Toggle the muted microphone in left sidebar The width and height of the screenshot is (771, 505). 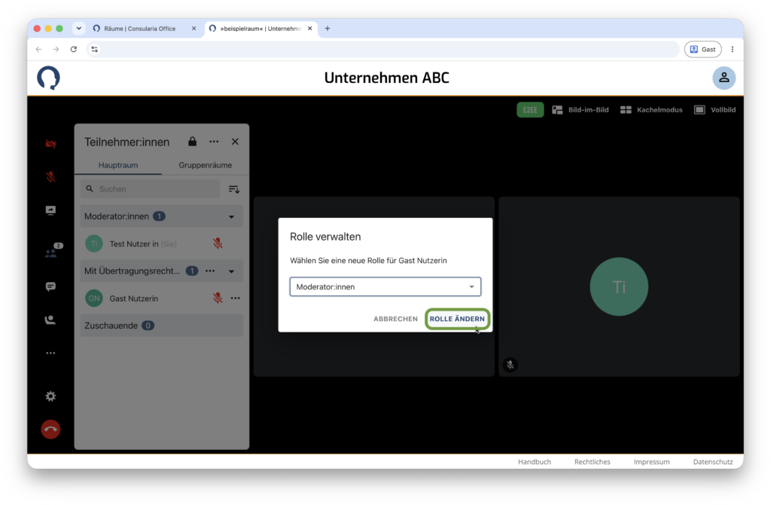pos(50,176)
